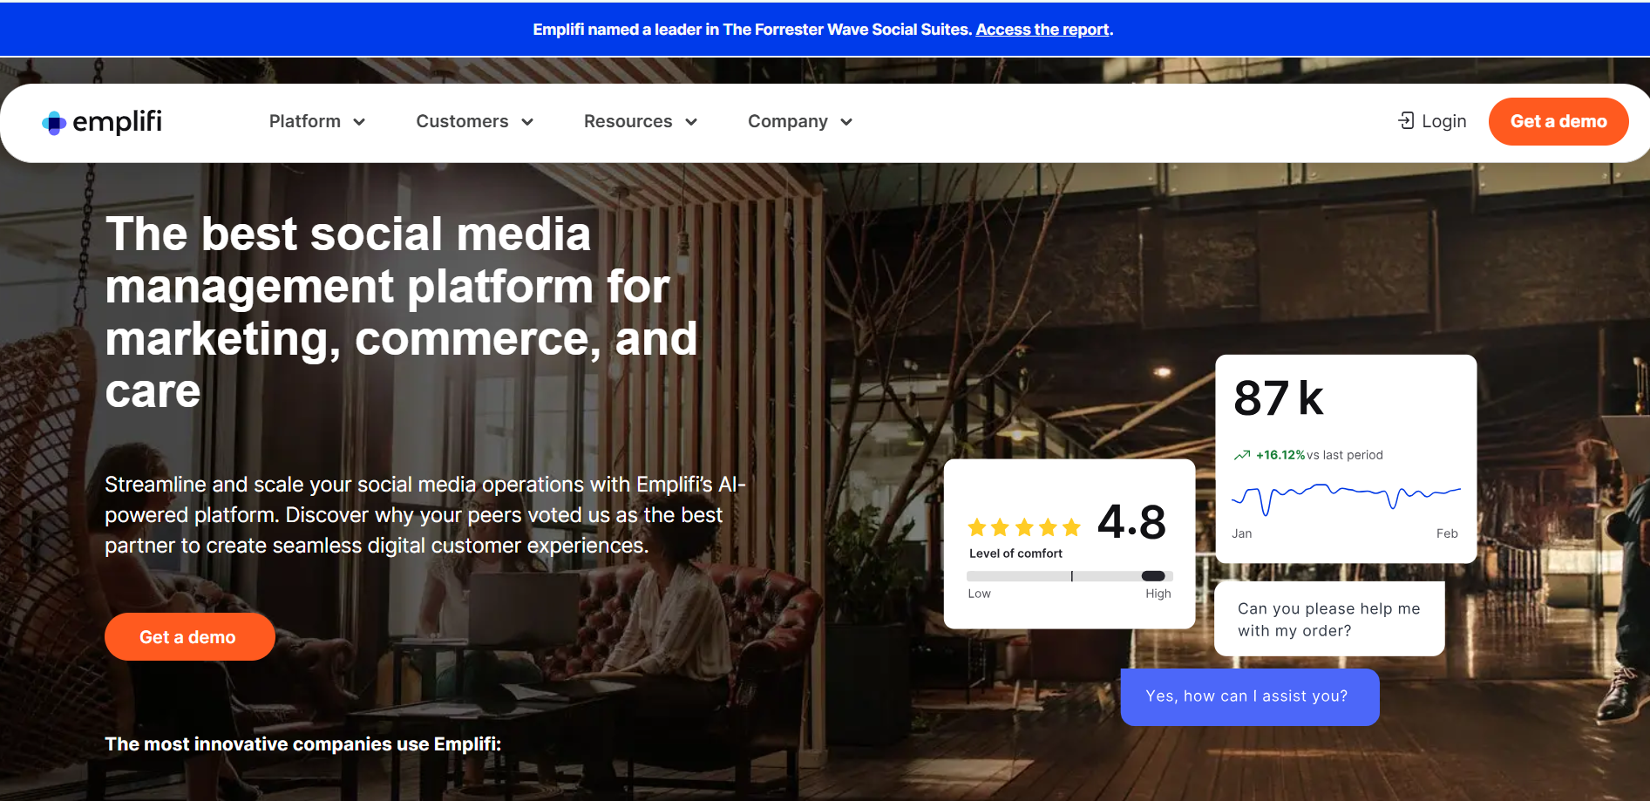Click the hero Get a demo button
This screenshot has height=801, width=1650.
pyautogui.click(x=190, y=637)
